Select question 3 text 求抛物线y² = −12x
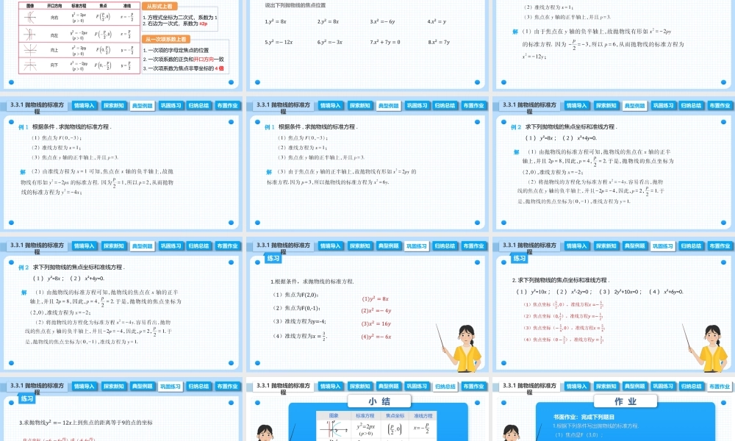This screenshot has height=441, width=735. click(86, 422)
